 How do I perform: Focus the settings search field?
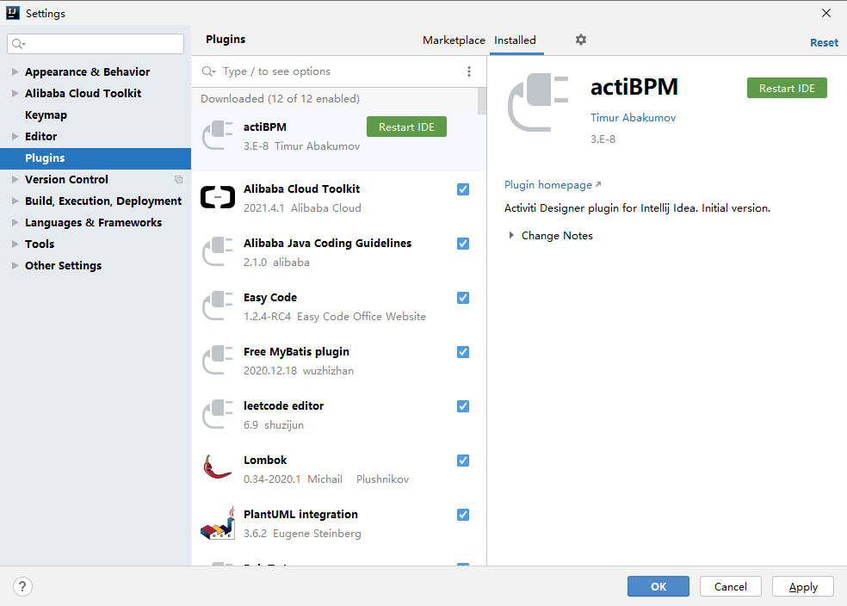pos(96,44)
